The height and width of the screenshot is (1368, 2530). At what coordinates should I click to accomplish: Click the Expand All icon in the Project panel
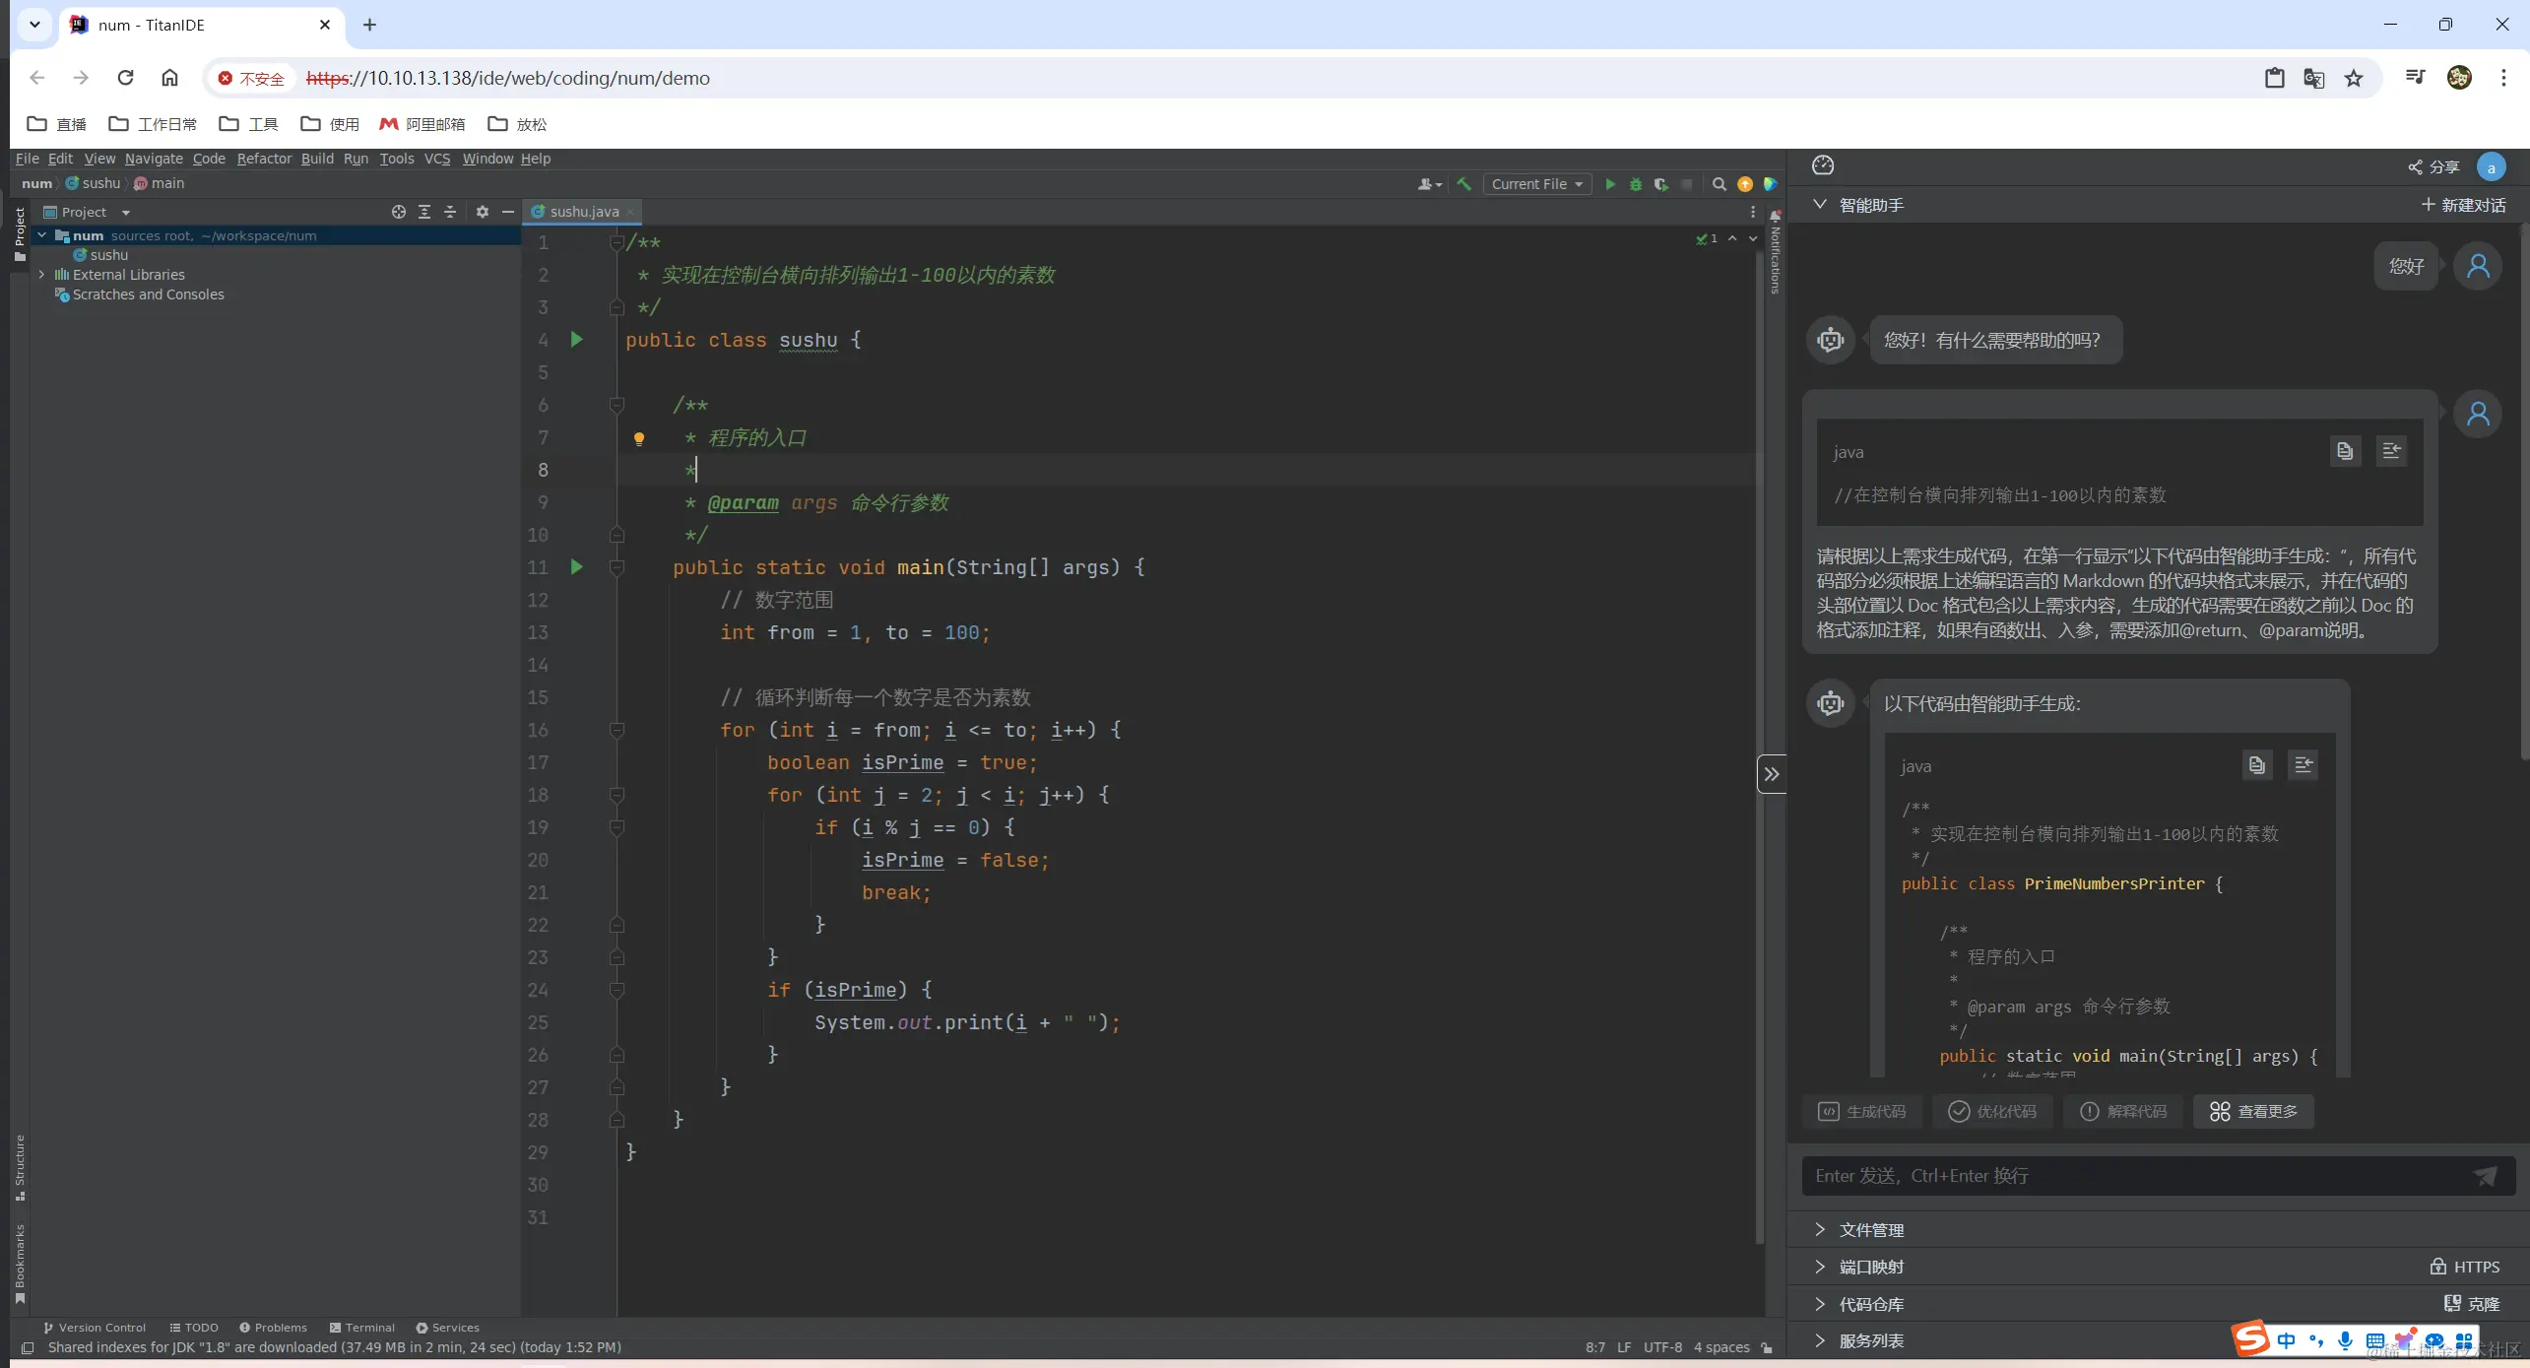[x=424, y=212]
